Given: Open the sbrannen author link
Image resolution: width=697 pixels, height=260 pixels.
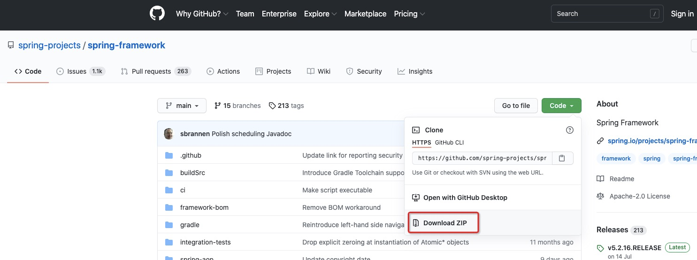Looking at the screenshot, I should click(x=195, y=134).
